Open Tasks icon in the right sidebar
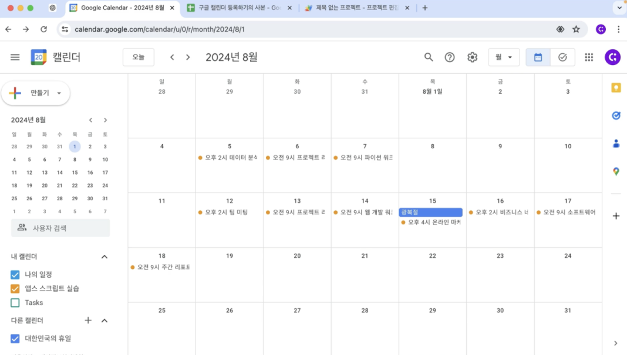This screenshot has width=627, height=355. pos(615,115)
